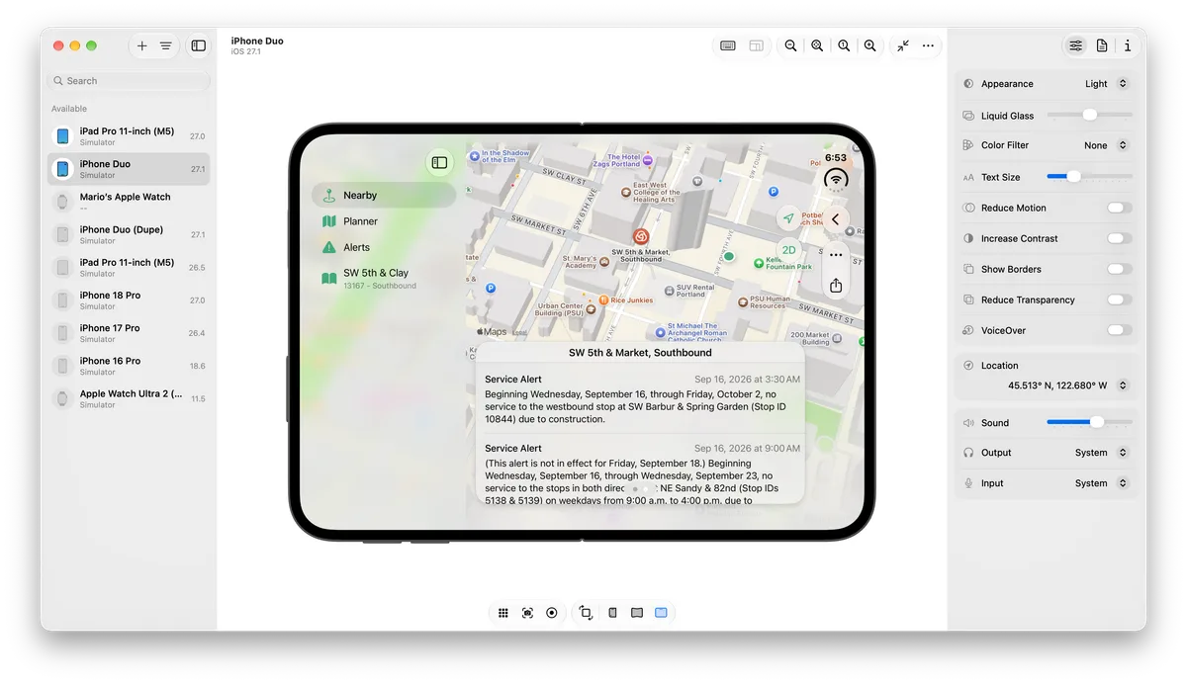
Task: Adjust the Liquid Glass slider
Action: 1089,115
